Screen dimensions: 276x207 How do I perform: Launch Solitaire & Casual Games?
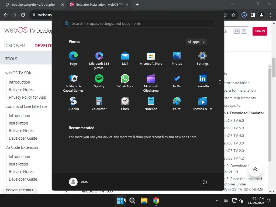coord(73,84)
